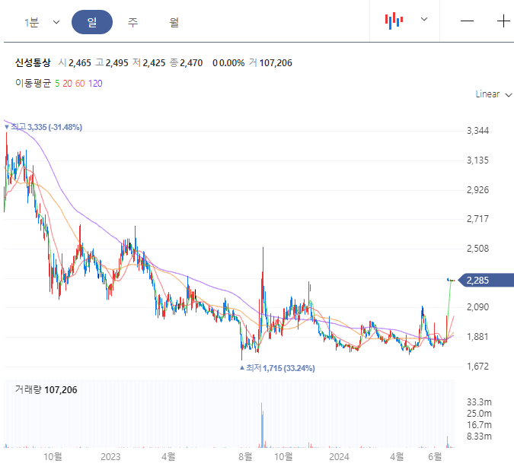Viewport: 514px width, 473px height.
Task: Click the 8월 date axis label
Action: coord(245,456)
